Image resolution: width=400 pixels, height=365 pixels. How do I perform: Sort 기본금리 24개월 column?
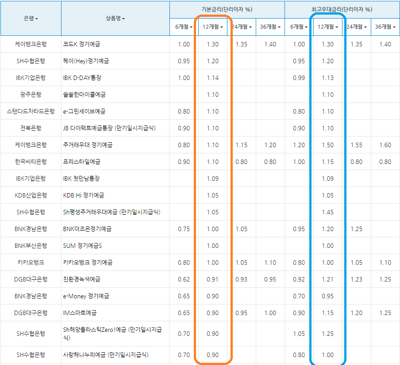(242, 27)
